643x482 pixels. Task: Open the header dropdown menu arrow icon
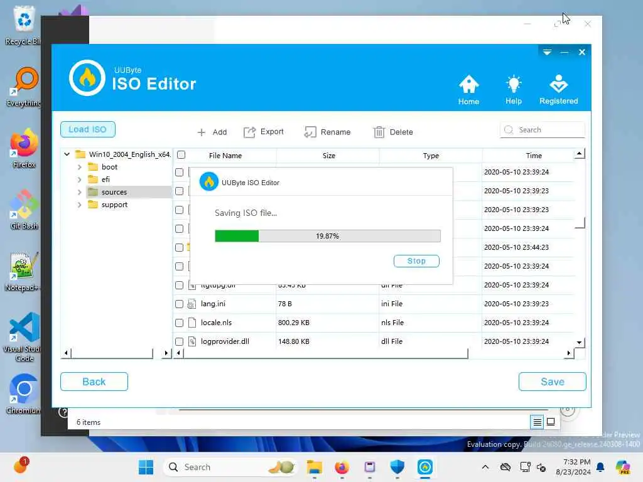tap(547, 52)
